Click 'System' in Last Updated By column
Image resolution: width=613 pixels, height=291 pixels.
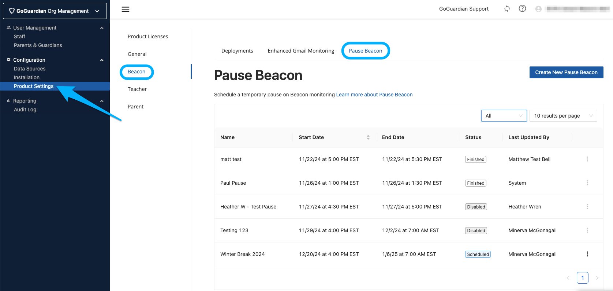pyautogui.click(x=517, y=183)
